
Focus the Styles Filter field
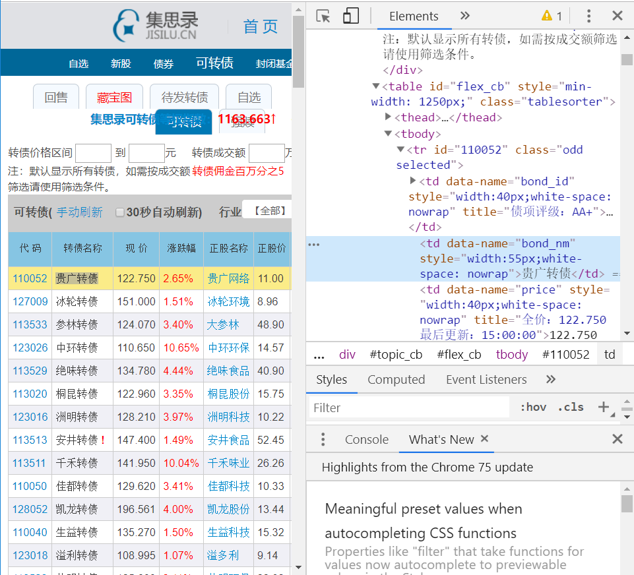pos(409,408)
